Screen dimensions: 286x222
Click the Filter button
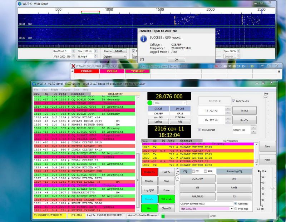267,160
